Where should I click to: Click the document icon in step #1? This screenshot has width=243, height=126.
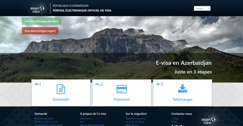pos(61,89)
